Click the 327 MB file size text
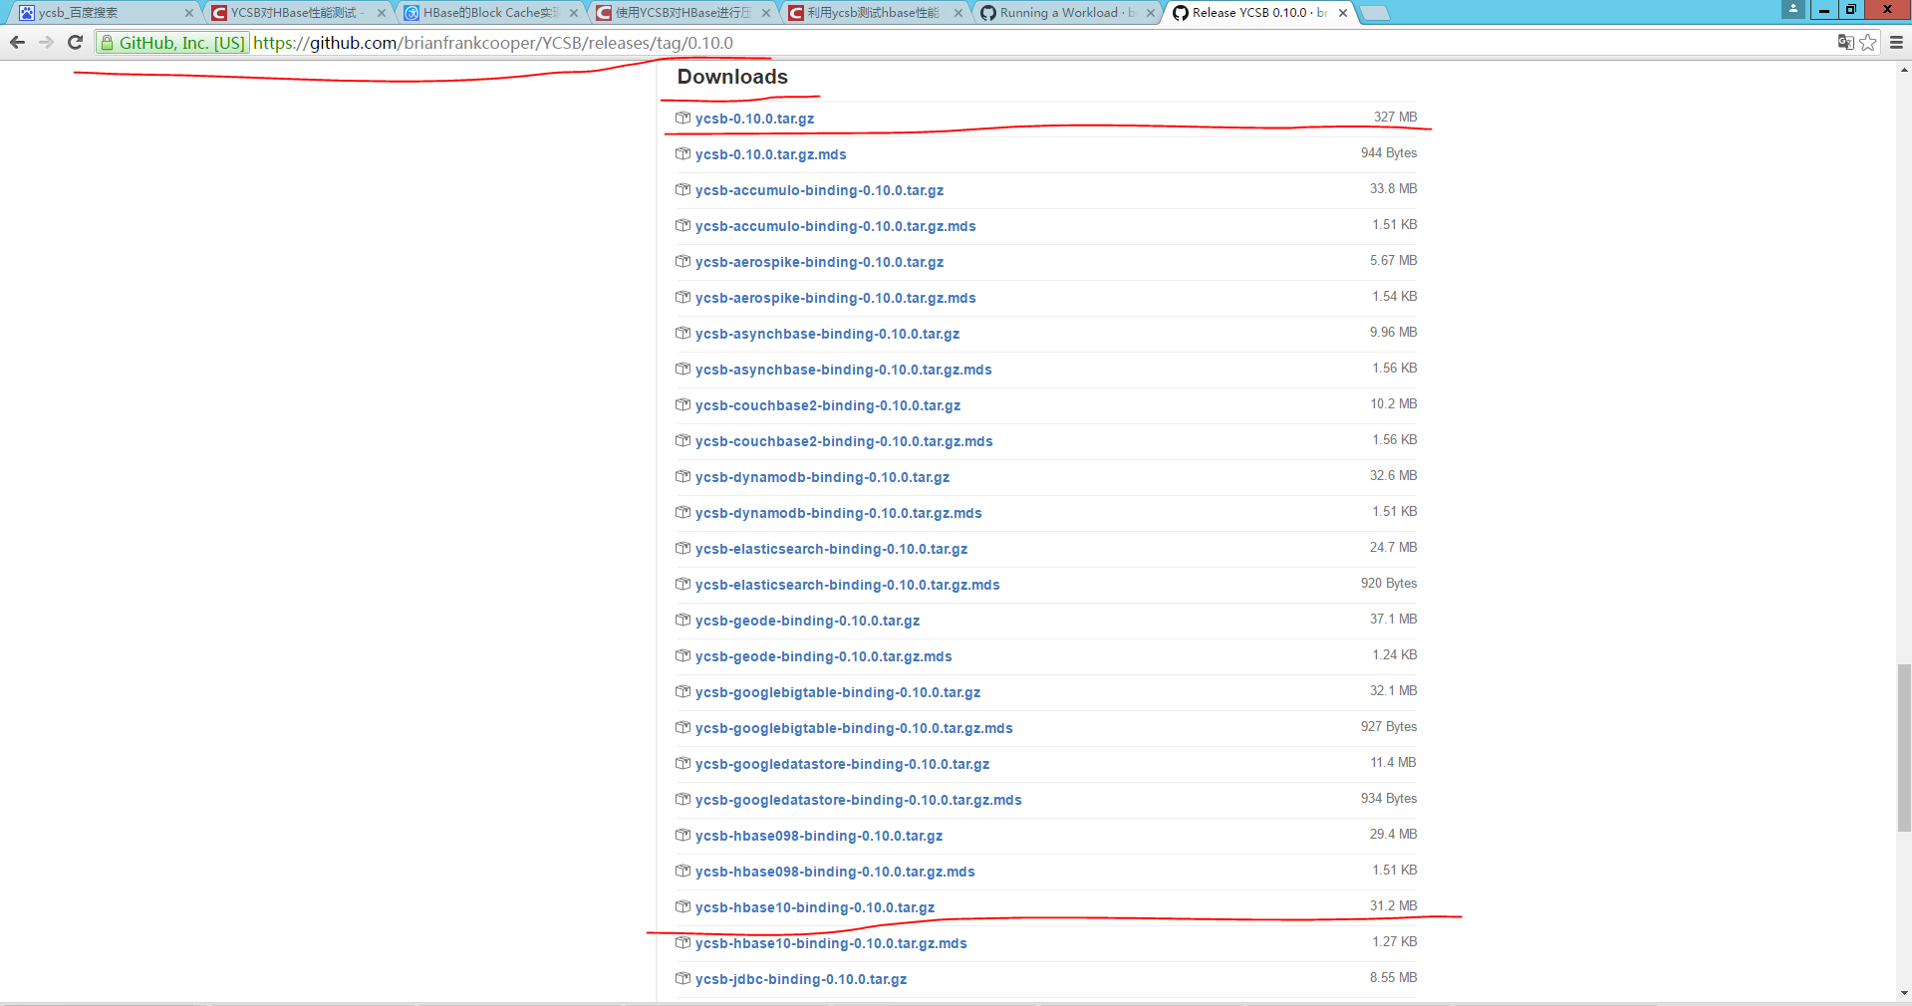Image resolution: width=1912 pixels, height=1006 pixels. tap(1395, 117)
